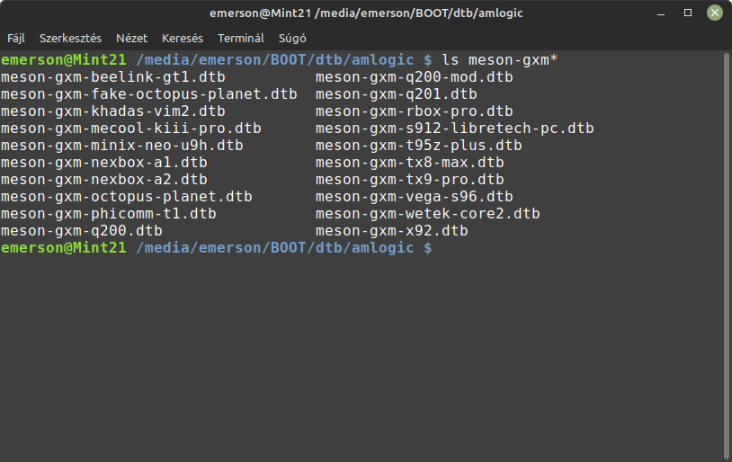This screenshot has height=462, width=732.
Task: Maximize the terminal window
Action: click(688, 13)
